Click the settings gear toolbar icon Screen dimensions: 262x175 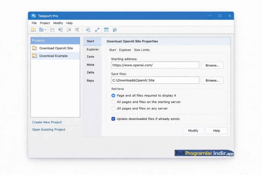click(115, 30)
